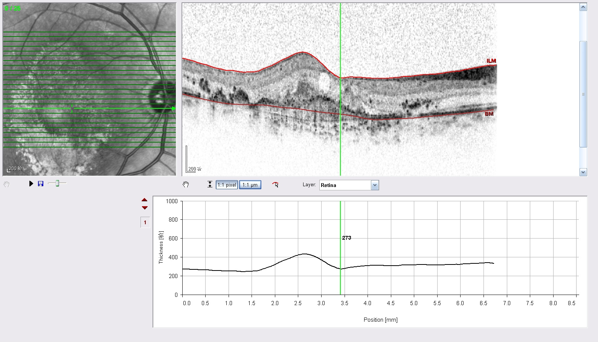The image size is (598, 342).
Task: Select the greyed hand tool under the fundus image
Action: tap(6, 184)
